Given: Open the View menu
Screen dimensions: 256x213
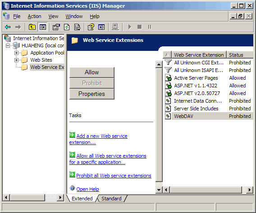Looking at the screenshot, I should tap(53, 16).
